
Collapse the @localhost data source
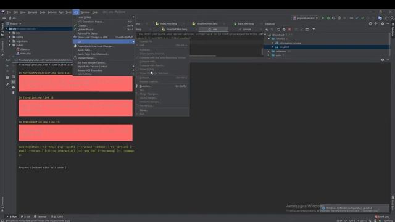pos(265,35)
